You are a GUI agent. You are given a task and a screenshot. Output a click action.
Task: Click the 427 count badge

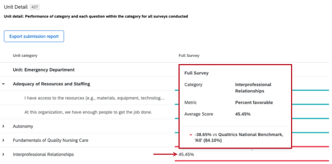35,7
